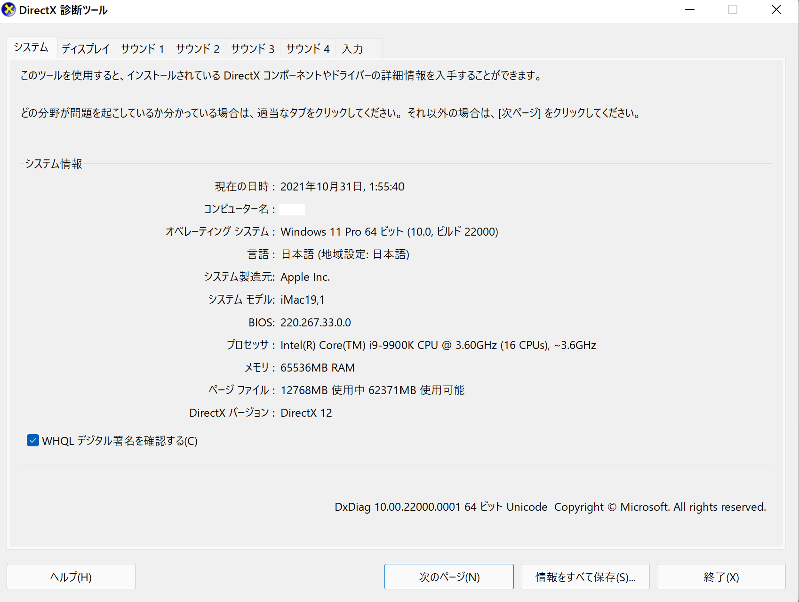Click the DirectX icon in title bar
Image resolution: width=799 pixels, height=602 pixels.
[8, 10]
